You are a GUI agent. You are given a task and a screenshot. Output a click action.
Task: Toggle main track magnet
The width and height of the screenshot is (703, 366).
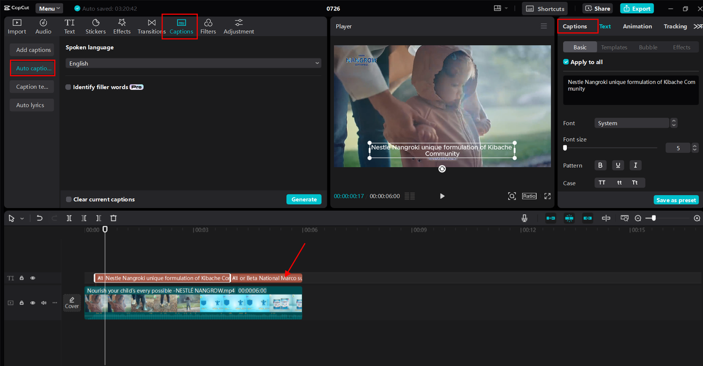(551, 218)
